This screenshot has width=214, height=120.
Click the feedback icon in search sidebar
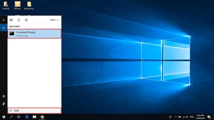[4, 103]
